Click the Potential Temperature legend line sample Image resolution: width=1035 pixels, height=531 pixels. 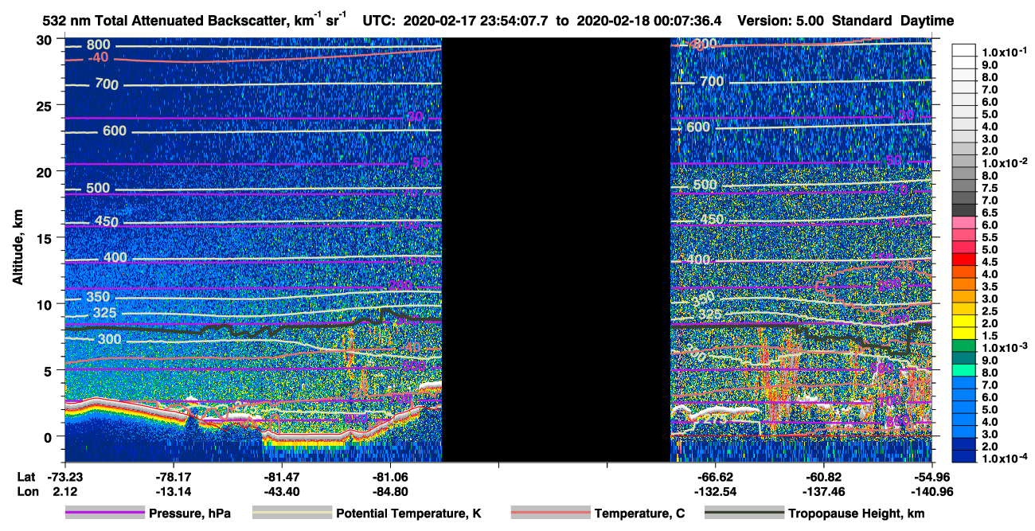pyautogui.click(x=291, y=513)
